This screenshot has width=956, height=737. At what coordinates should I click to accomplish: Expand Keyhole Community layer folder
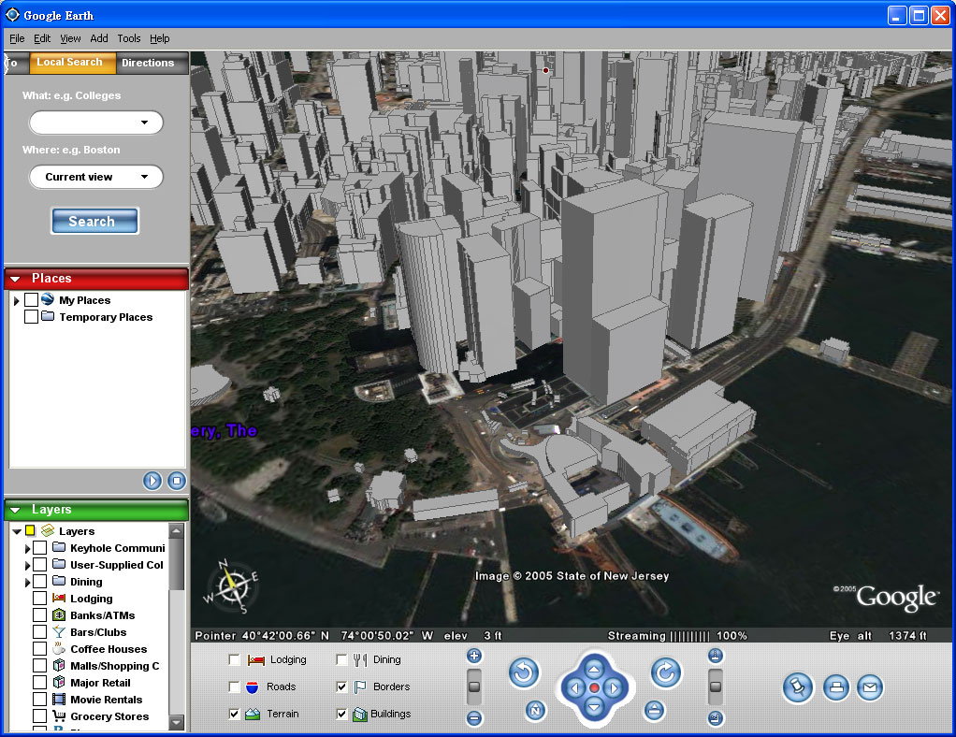pos(27,549)
